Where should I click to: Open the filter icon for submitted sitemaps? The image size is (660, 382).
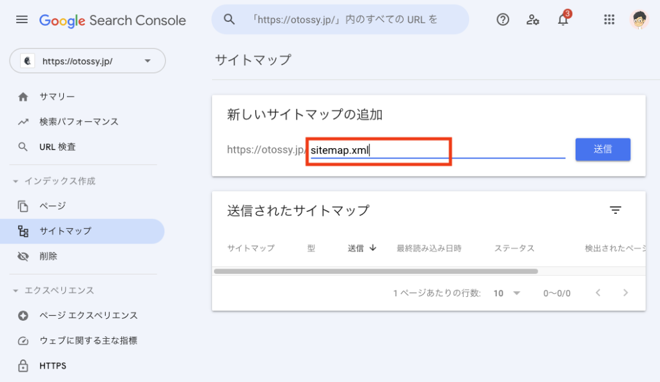coord(616,210)
